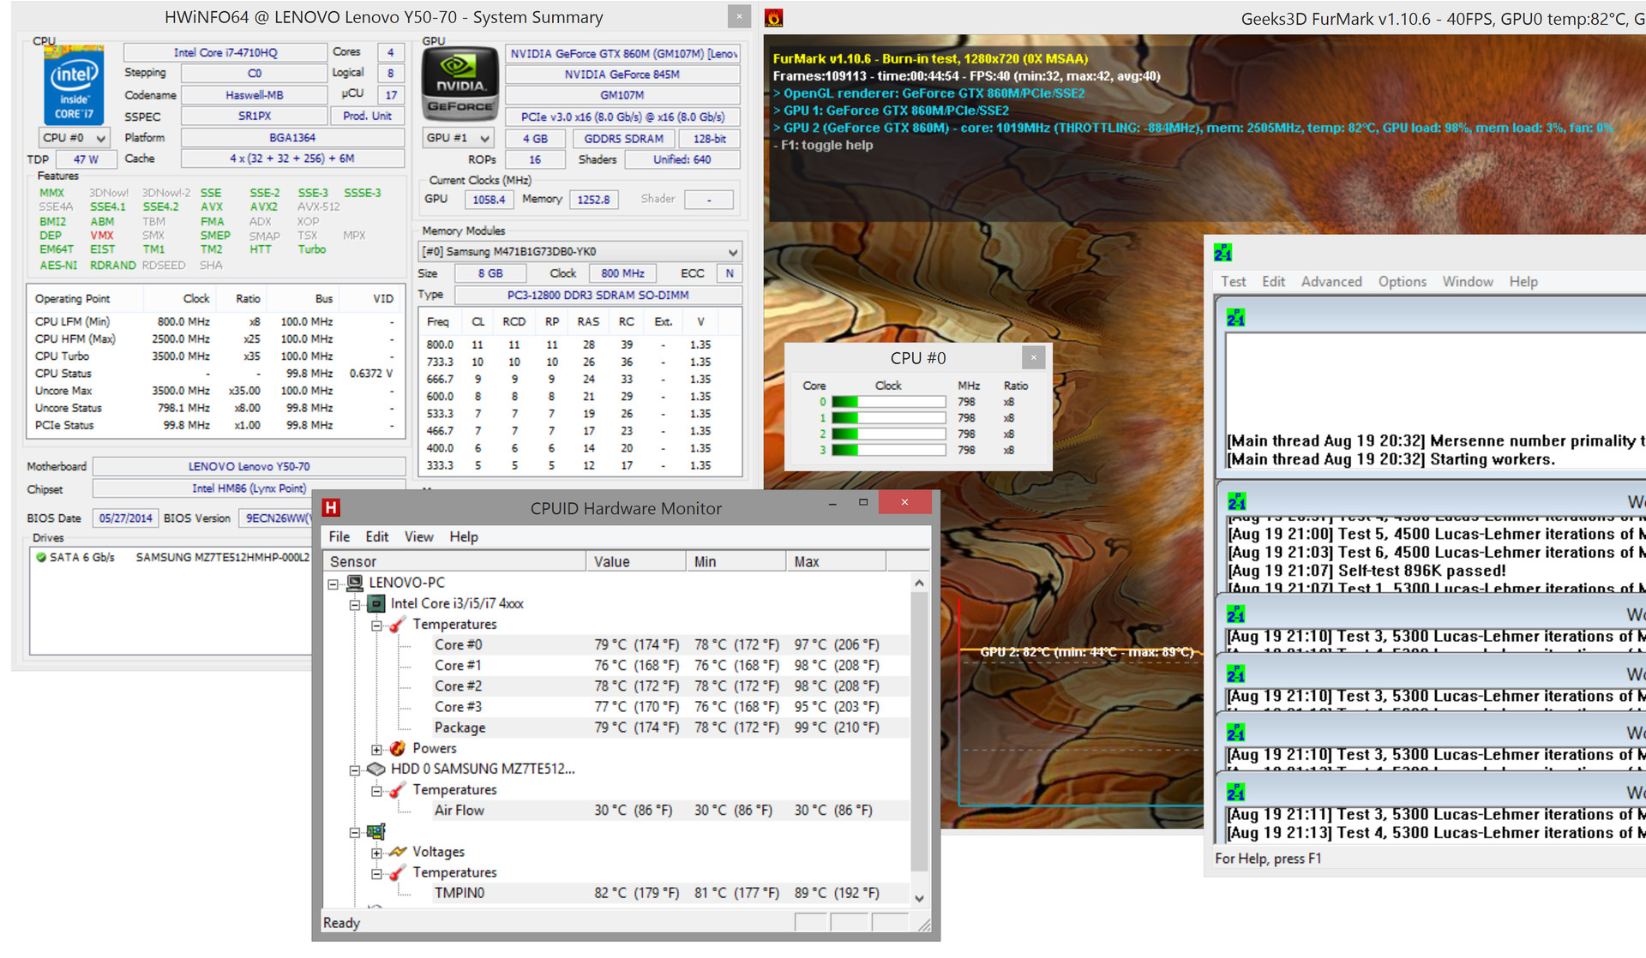Click HWMonitor scrollbar down arrow
This screenshot has height=958, width=1646.
tap(919, 898)
